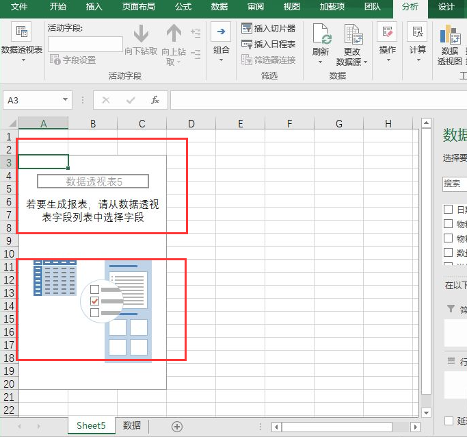Screen dimensions: 467x437
Task: Click the Insert Function fx icon
Action: pyautogui.click(x=155, y=100)
